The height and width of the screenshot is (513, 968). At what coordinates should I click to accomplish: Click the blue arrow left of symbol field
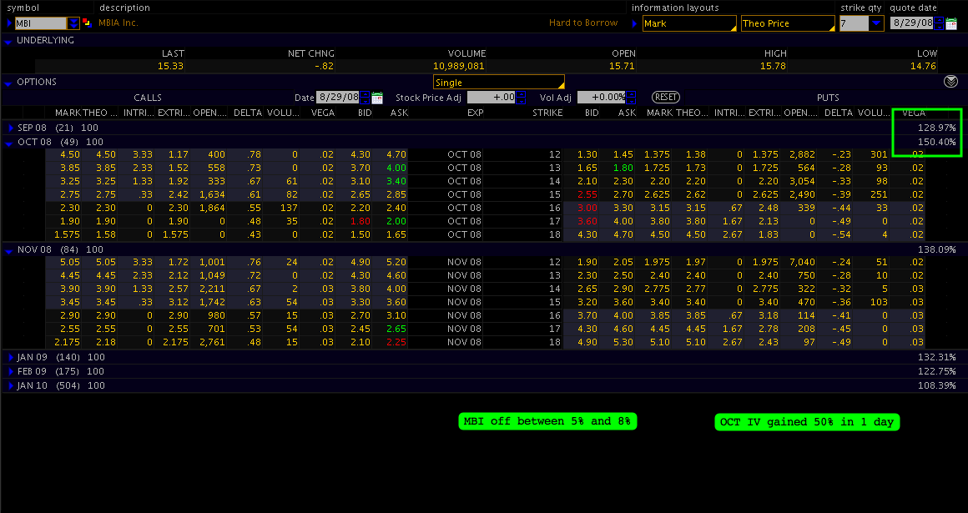9,23
